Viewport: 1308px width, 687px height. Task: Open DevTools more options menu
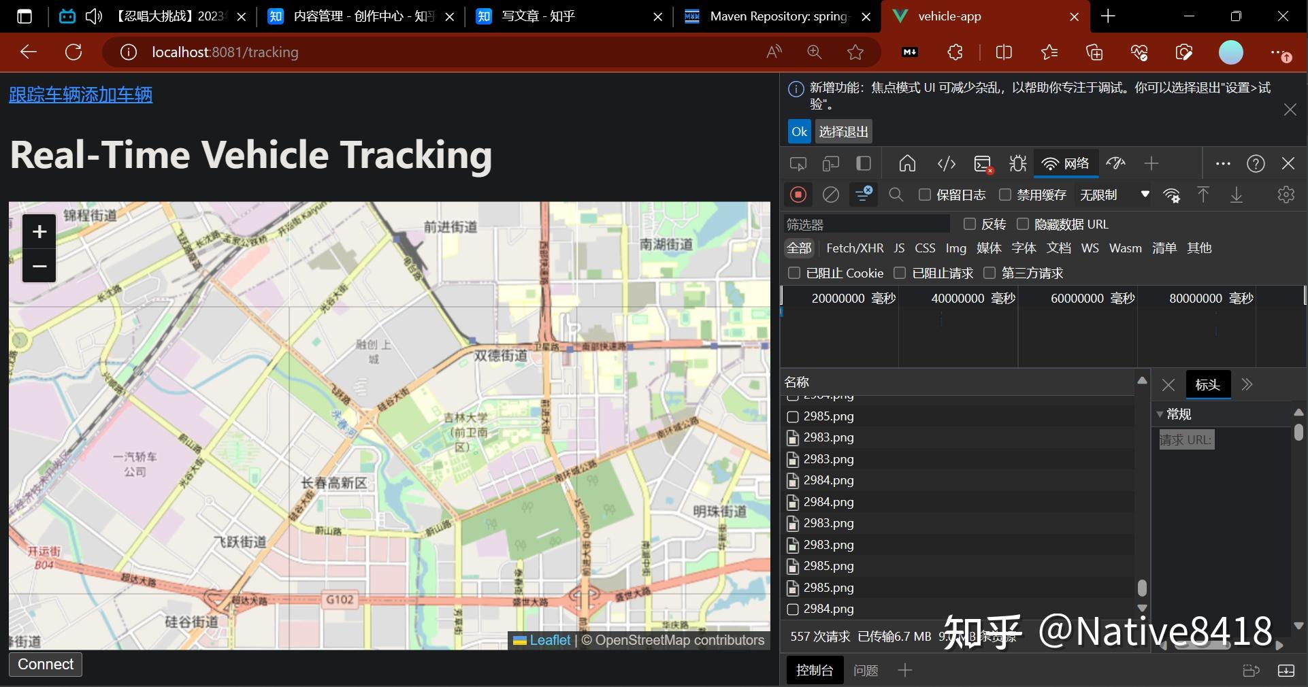pyautogui.click(x=1223, y=163)
